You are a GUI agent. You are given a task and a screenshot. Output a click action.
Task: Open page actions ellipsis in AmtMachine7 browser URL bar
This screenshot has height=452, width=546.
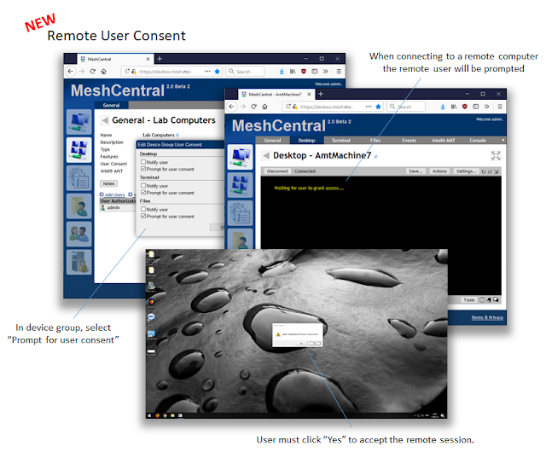(369, 107)
